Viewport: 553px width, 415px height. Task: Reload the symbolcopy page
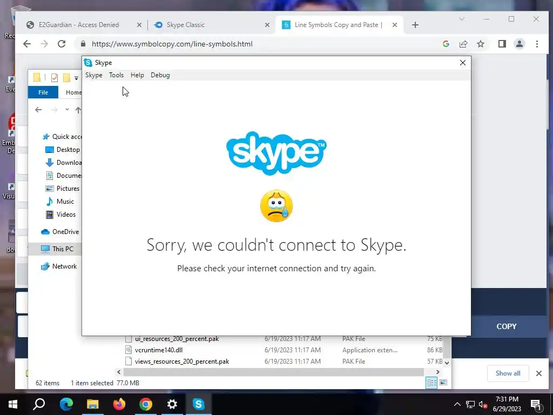click(62, 44)
